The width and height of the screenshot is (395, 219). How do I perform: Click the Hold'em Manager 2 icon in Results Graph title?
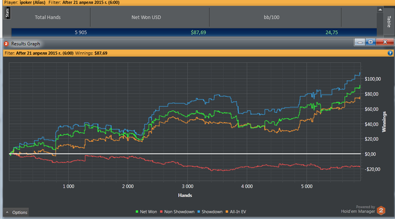click(x=6, y=44)
